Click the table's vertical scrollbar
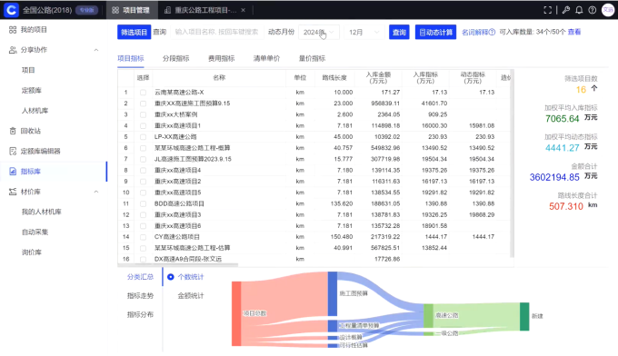The height and width of the screenshot is (356, 618). 512,163
